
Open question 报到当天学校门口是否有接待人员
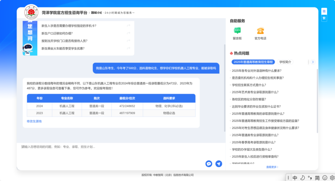click(x=64, y=41)
